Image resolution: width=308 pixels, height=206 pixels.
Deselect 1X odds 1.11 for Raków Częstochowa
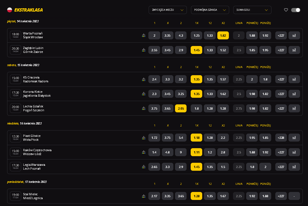(196, 152)
